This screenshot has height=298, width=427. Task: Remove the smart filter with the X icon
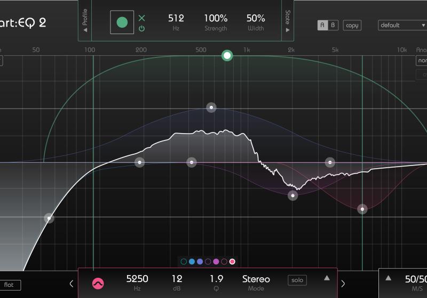point(141,18)
